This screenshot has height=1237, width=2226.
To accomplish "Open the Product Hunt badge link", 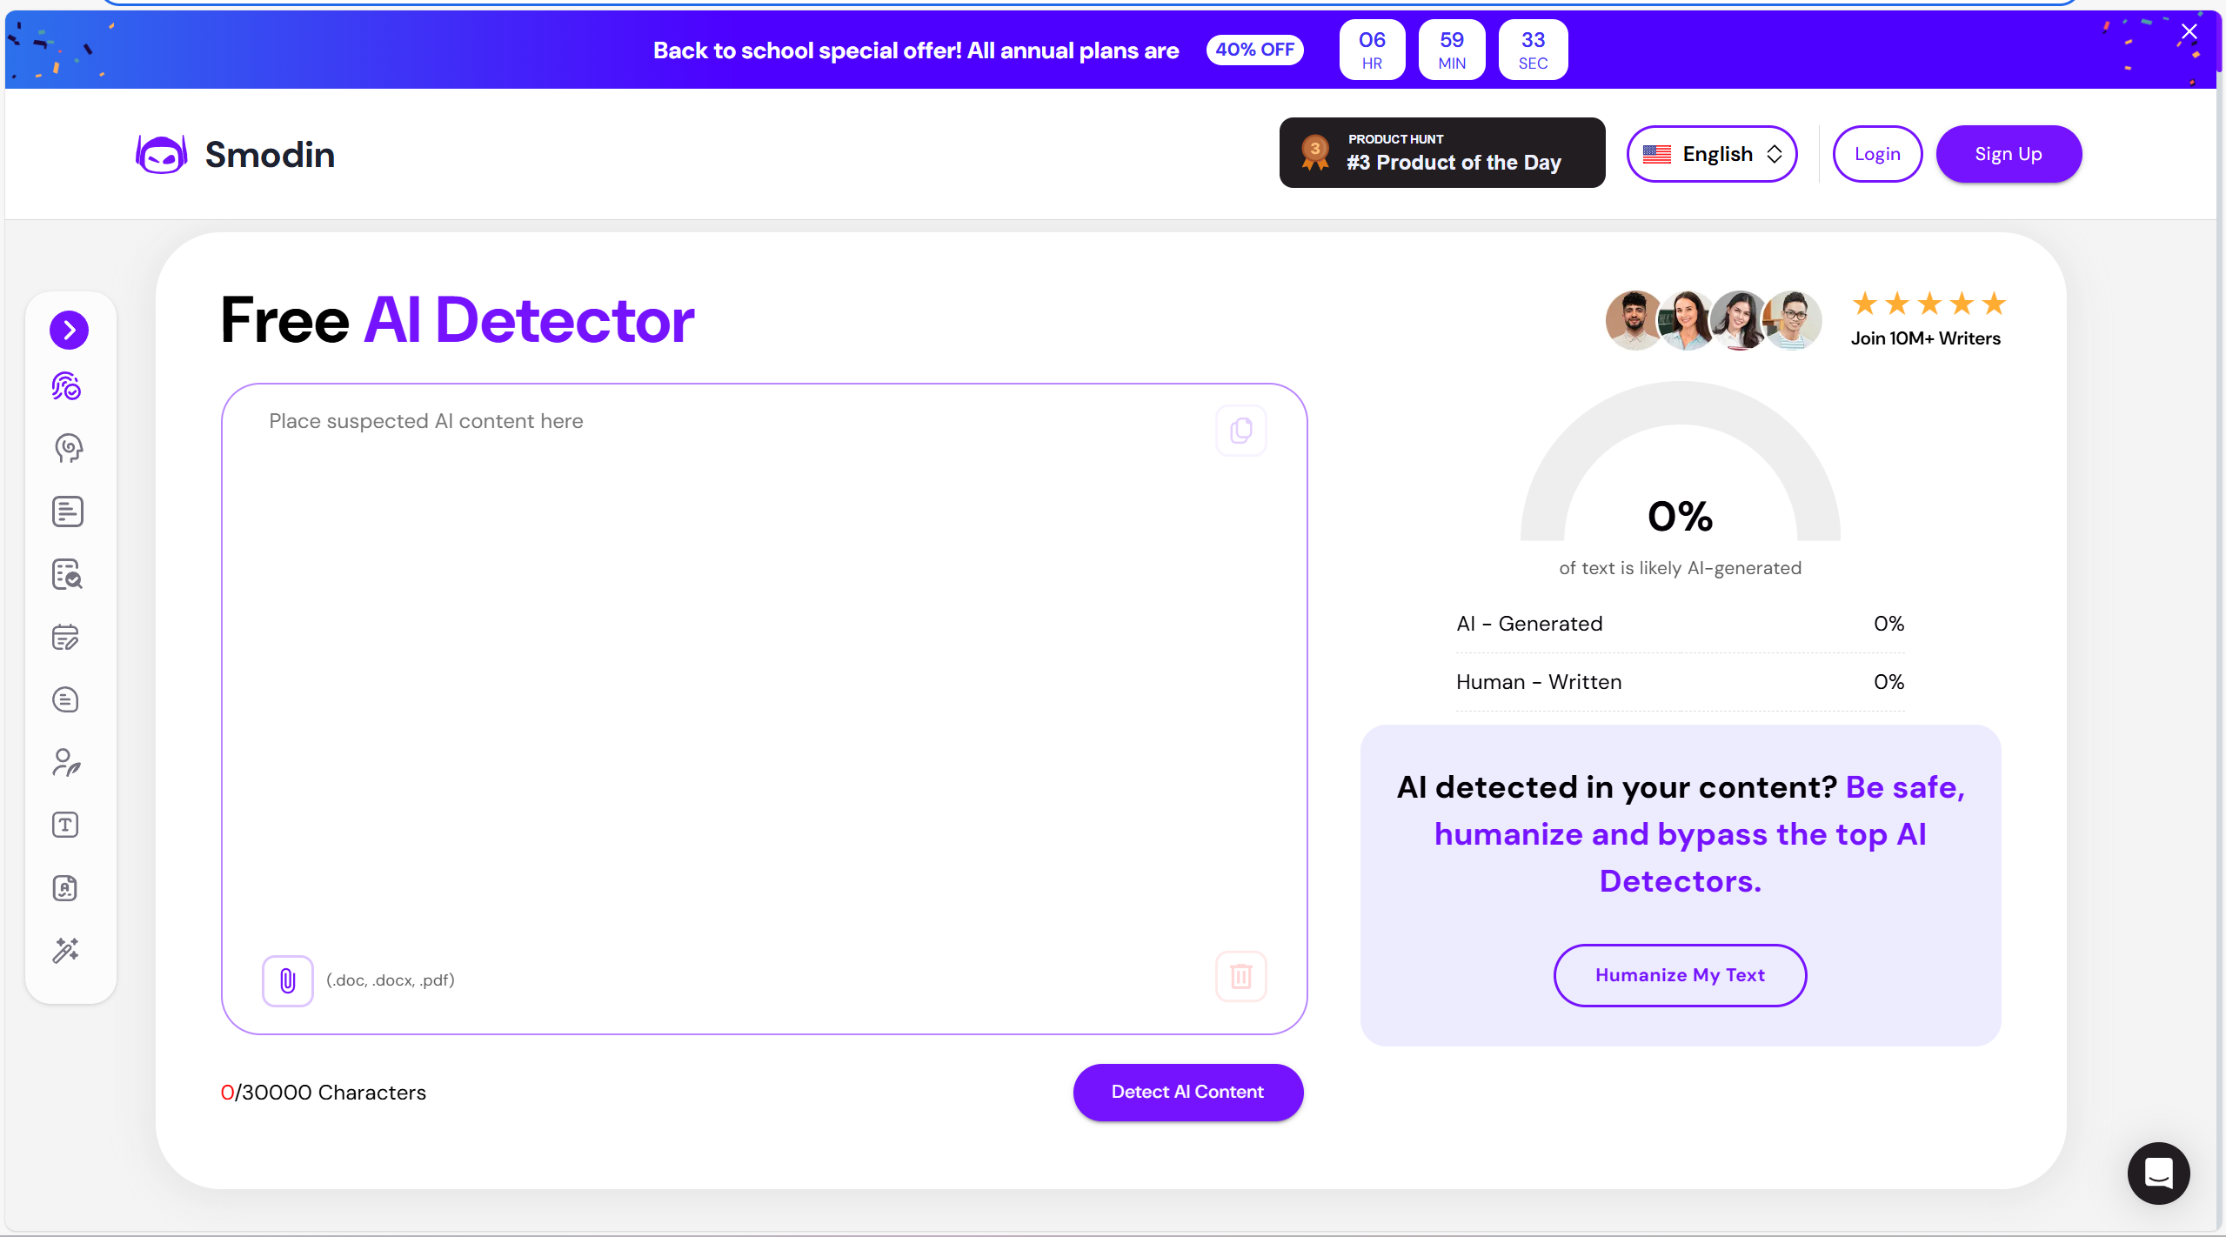I will pyautogui.click(x=1441, y=153).
